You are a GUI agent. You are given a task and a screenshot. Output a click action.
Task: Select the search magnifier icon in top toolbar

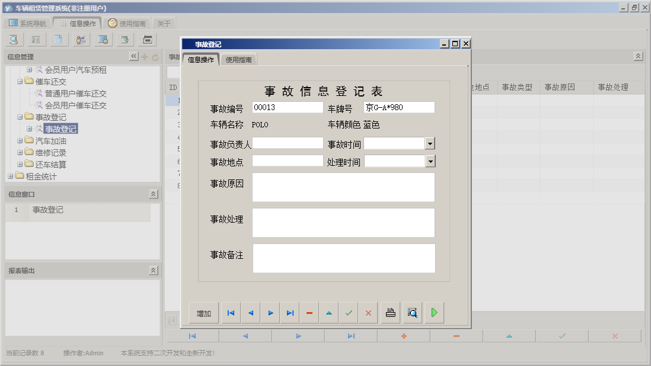click(13, 39)
